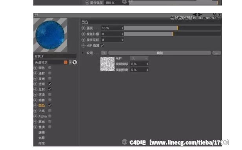242x150 pixels.
Task: Open the 纹理 arrow dropdown button
Action: coord(104,53)
